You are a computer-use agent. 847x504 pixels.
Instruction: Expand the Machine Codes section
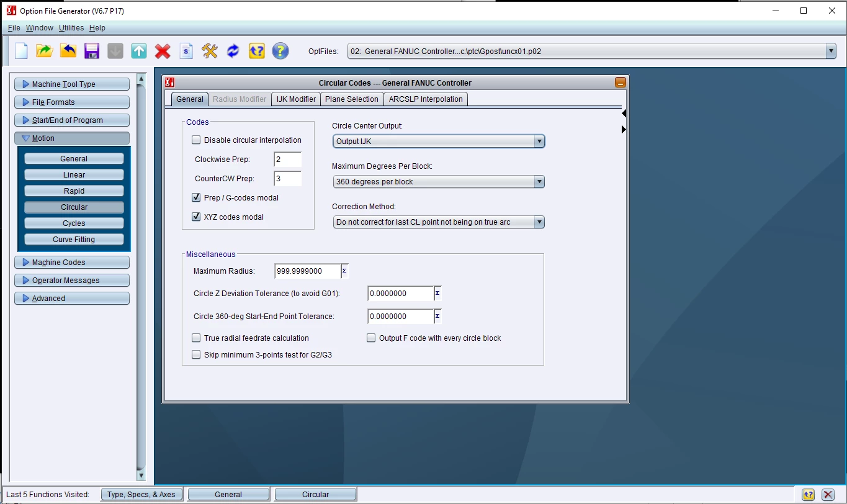tap(72, 263)
